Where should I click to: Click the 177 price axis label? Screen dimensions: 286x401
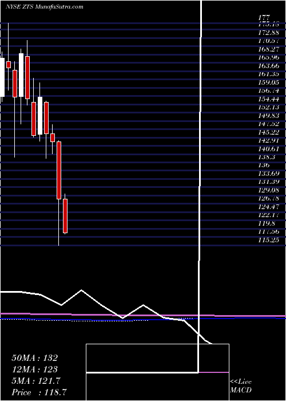[264, 18]
